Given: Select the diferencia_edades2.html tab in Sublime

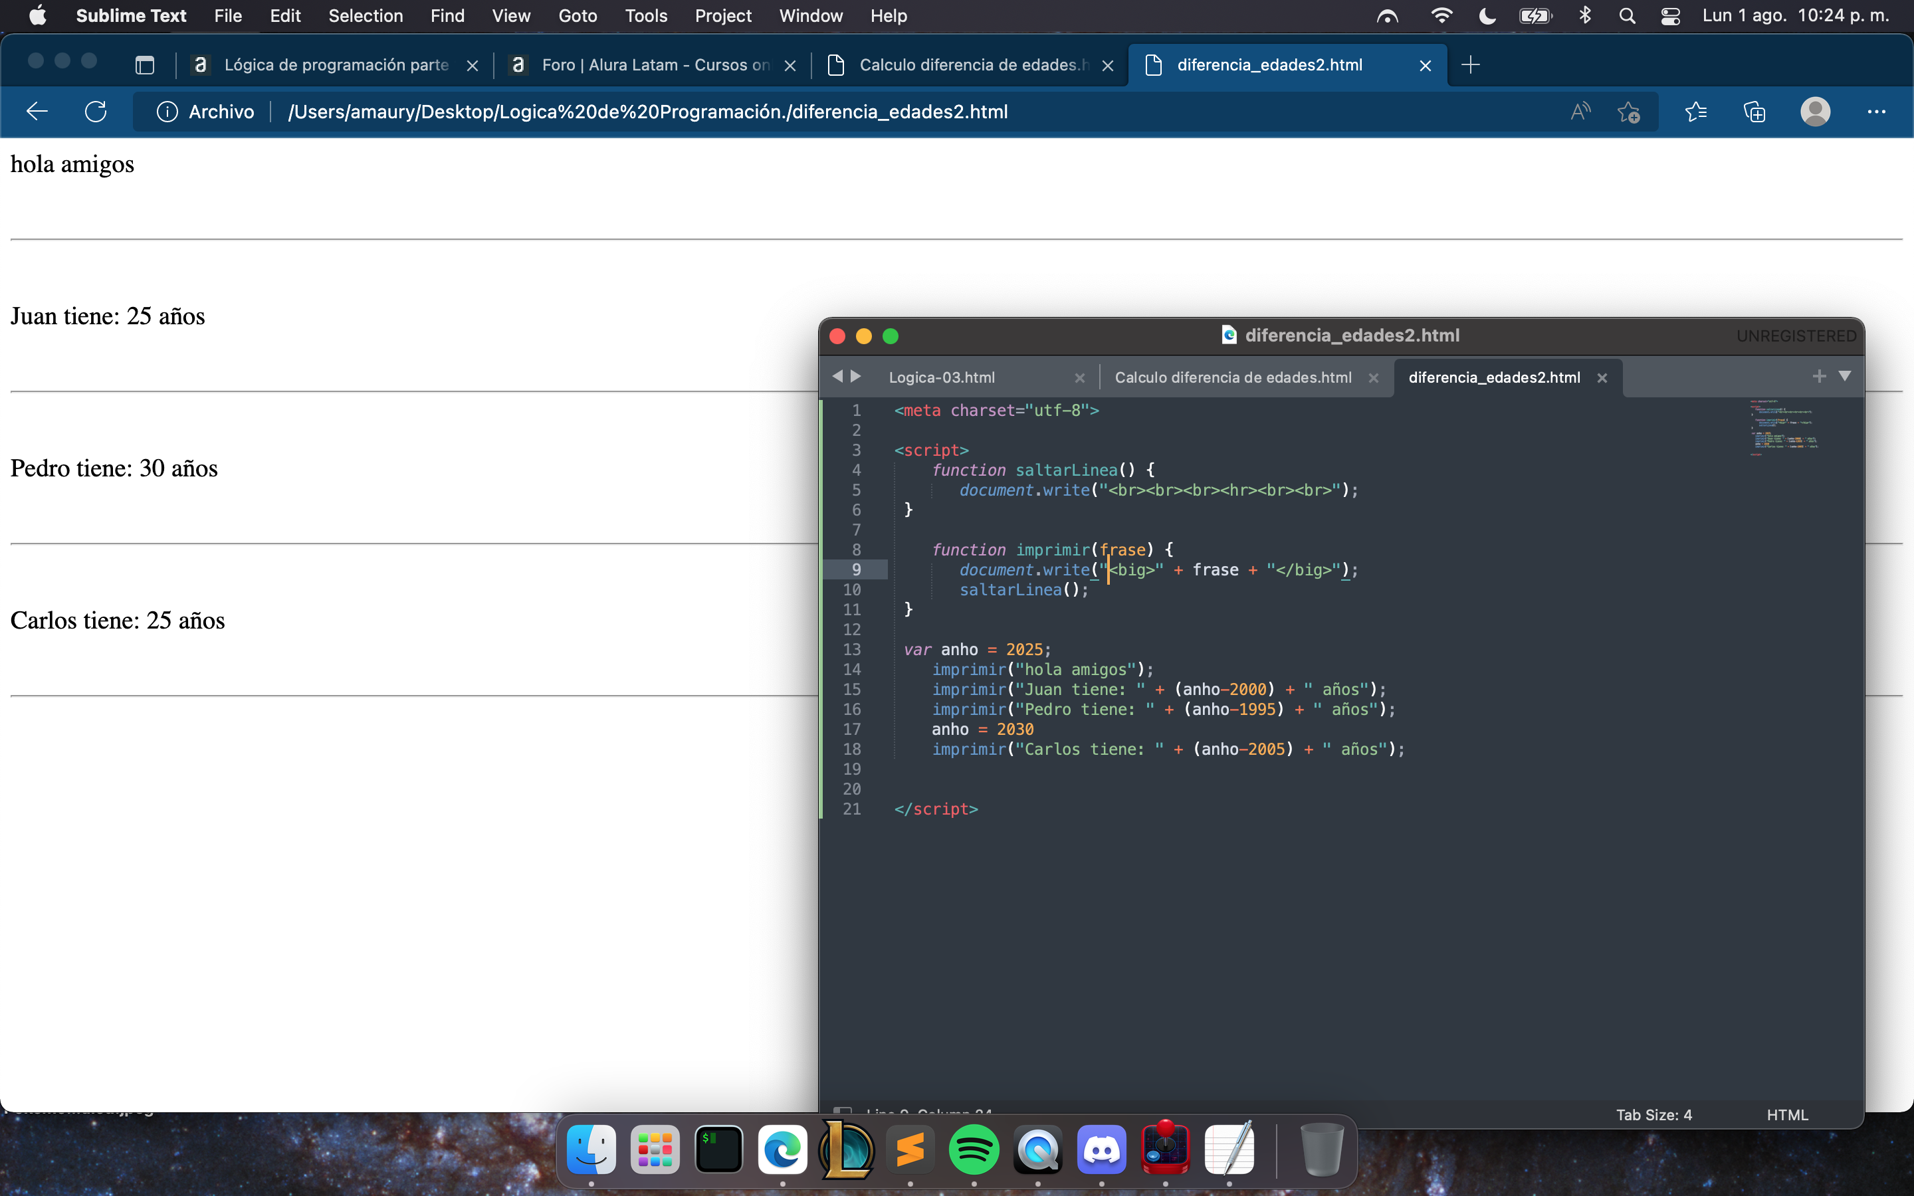Looking at the screenshot, I should coord(1494,376).
